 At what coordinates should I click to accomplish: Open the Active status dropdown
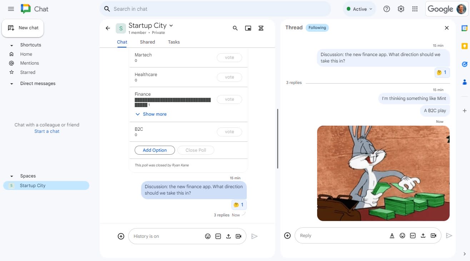(x=359, y=9)
